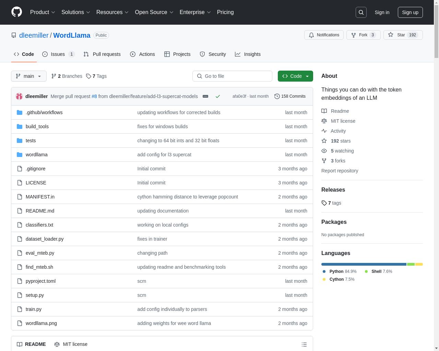Viewport: 439px width, 351px height.
Task: Switch to the Security tab
Action: click(x=213, y=54)
